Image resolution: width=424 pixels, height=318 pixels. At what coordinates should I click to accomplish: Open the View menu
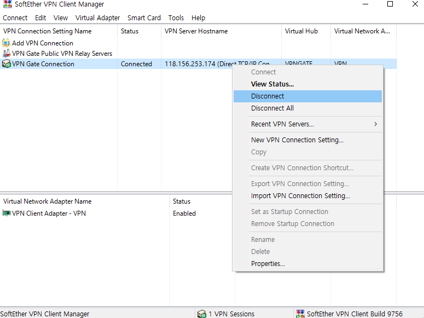coord(61,18)
